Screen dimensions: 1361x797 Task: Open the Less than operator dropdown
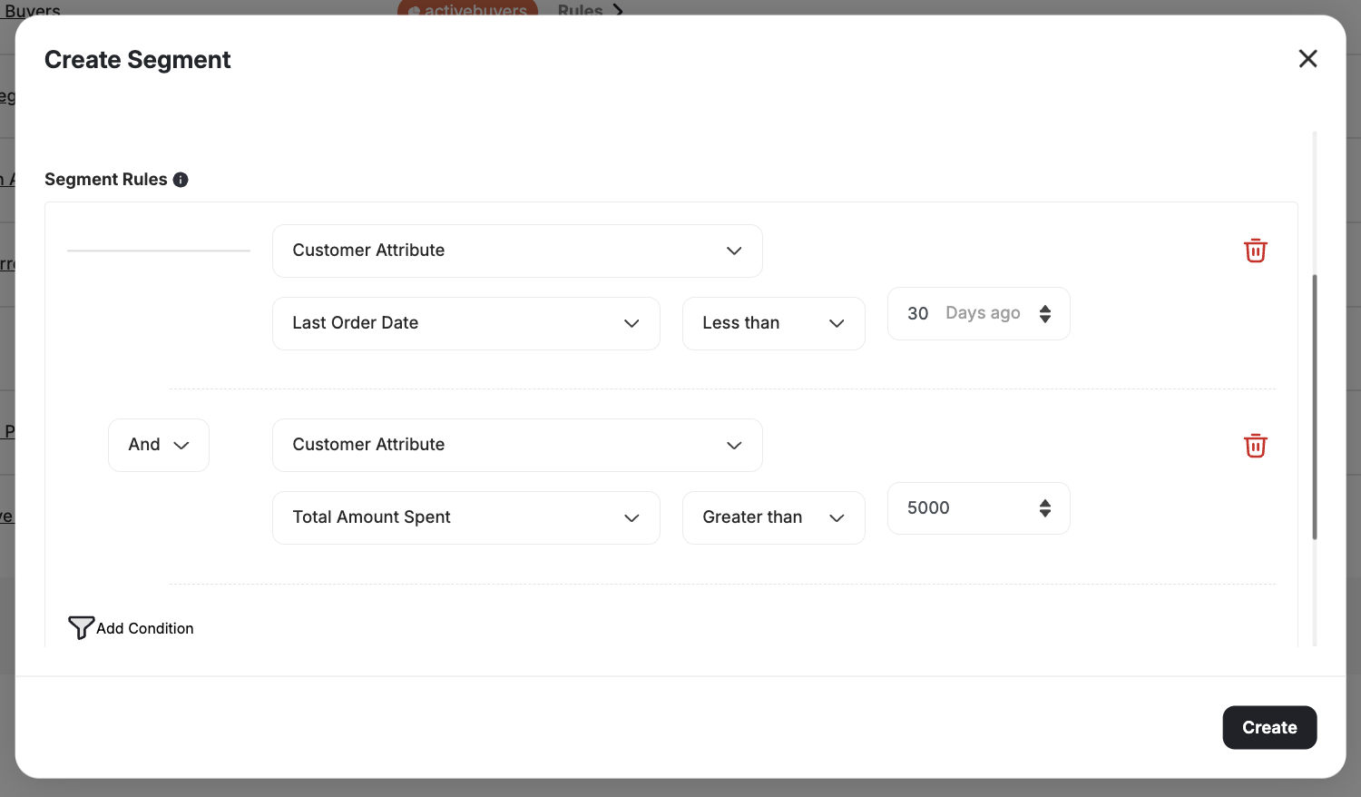click(x=774, y=323)
